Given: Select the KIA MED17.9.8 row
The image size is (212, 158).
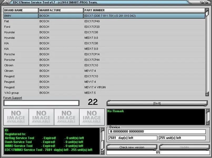Looking at the screenshot, I should 104,49.
